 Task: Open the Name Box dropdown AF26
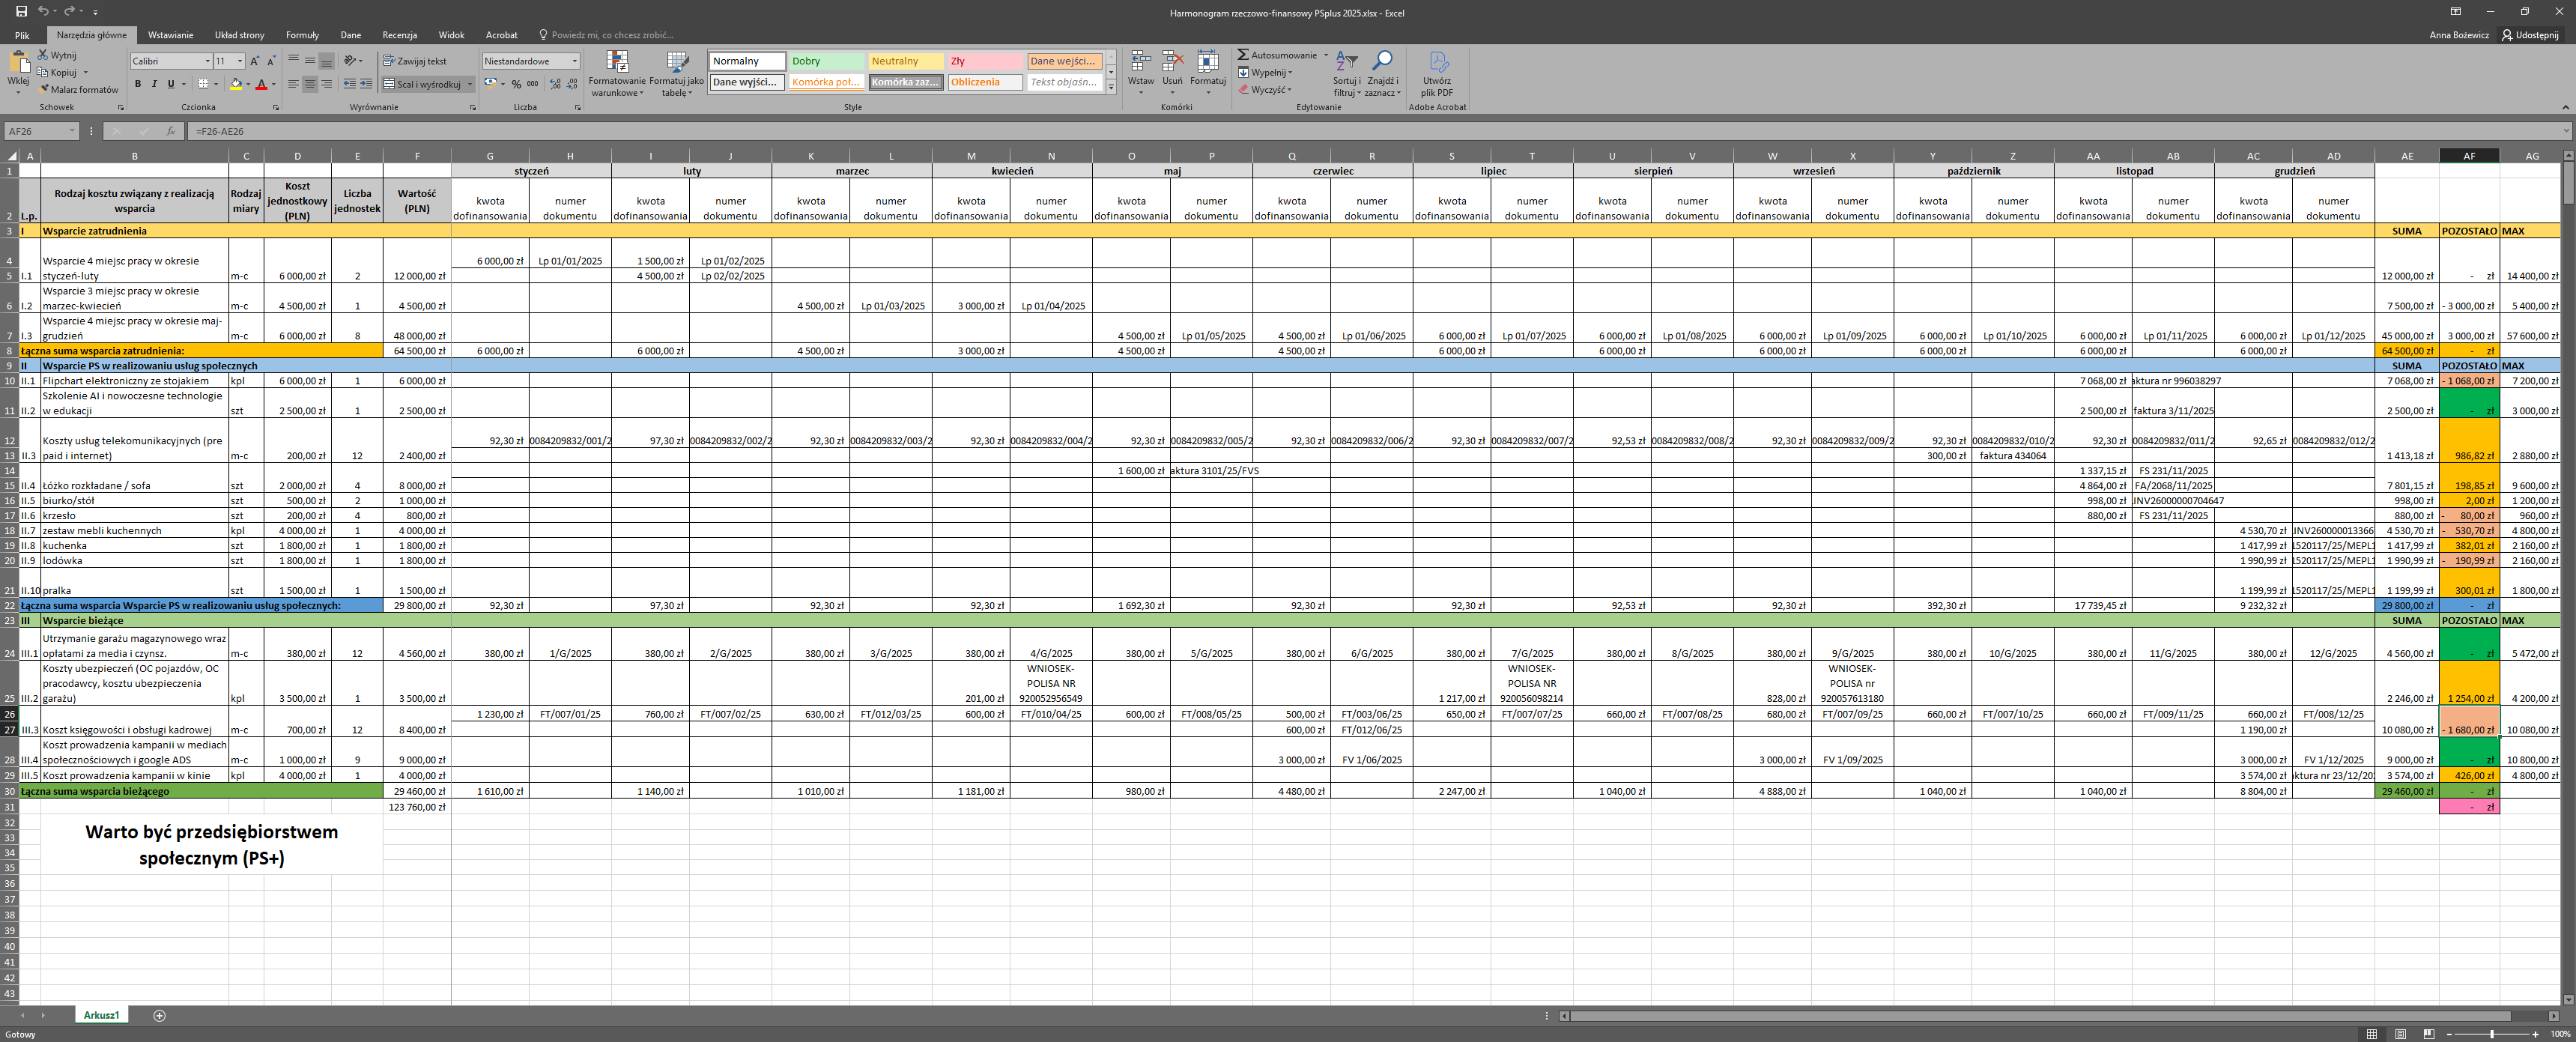coord(72,131)
